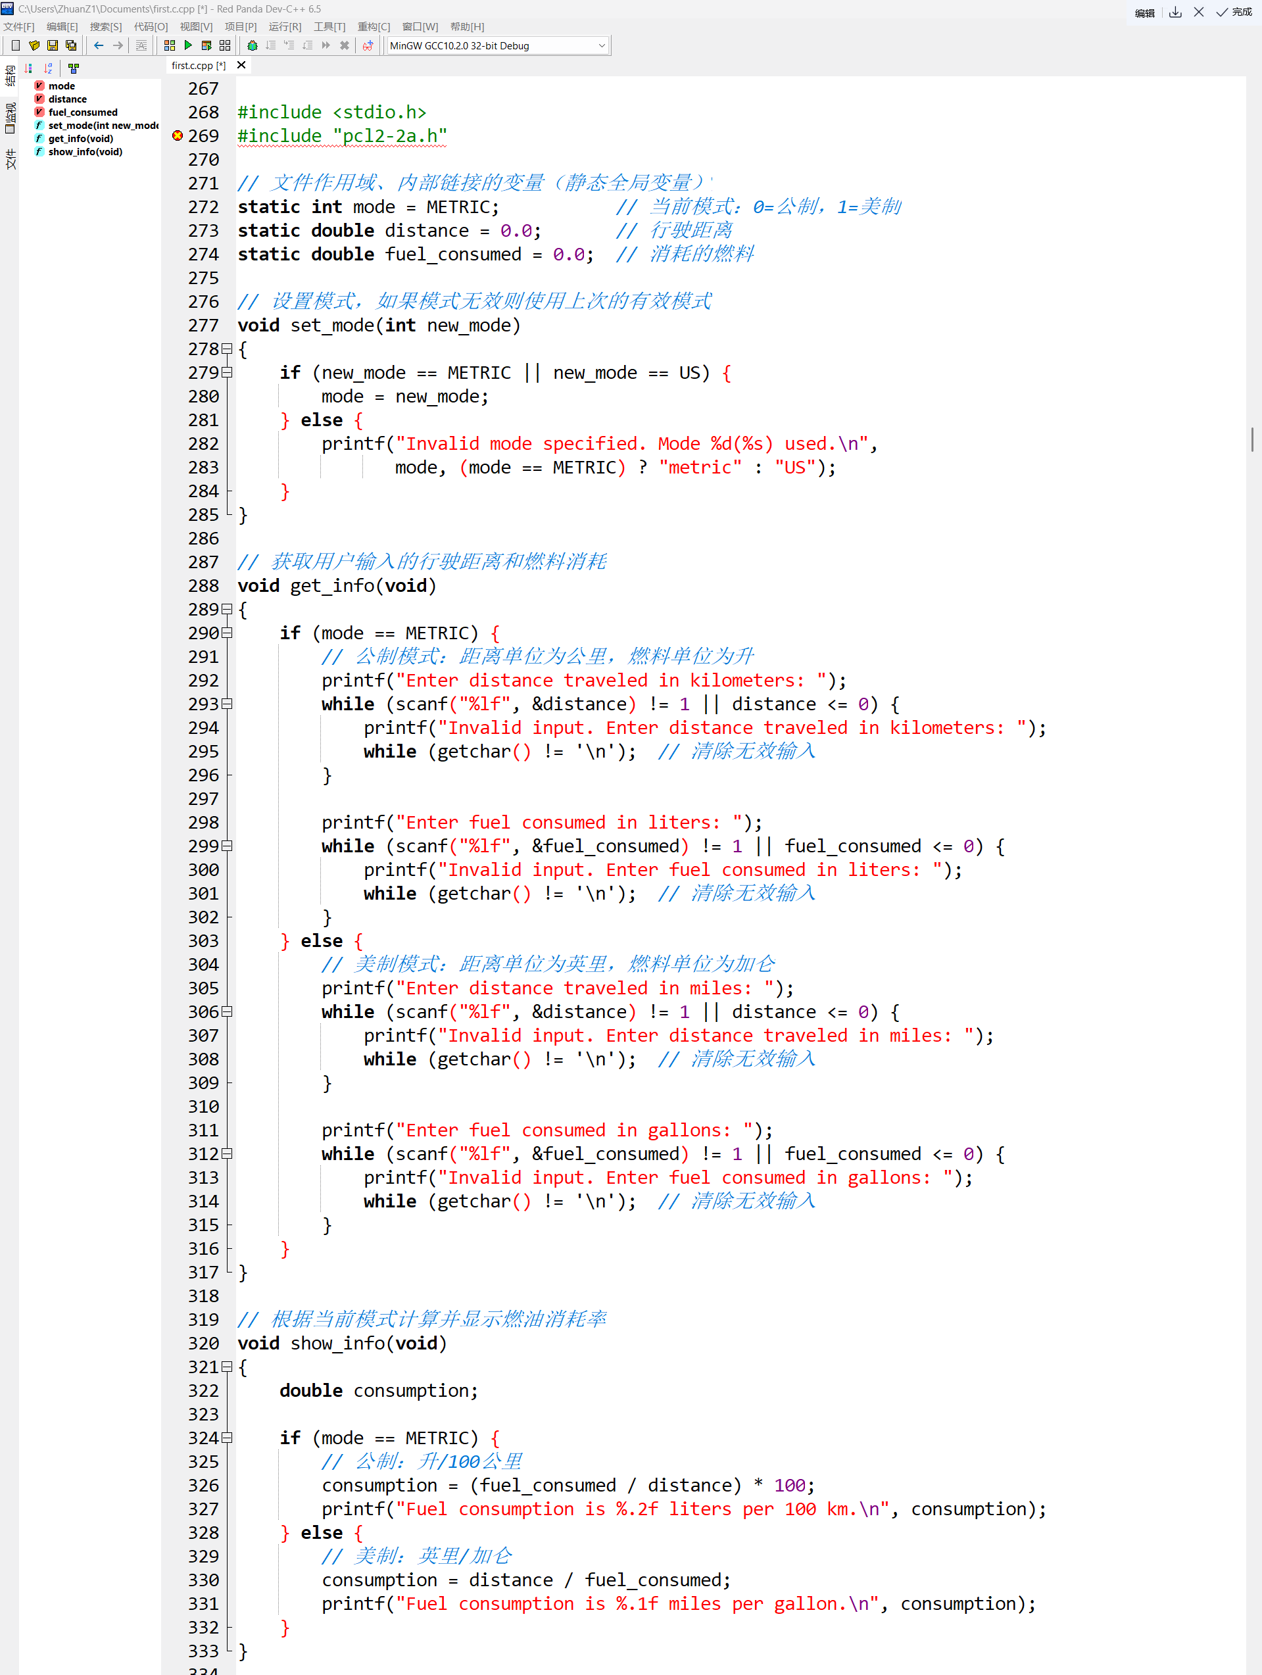Click the New file toolbar icon
1262x1675 pixels.
tap(15, 45)
